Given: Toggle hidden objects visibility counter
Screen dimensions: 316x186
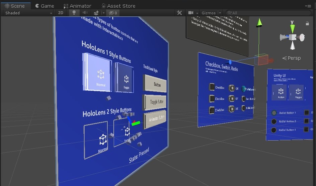Looking at the screenshot, I should (113, 13).
